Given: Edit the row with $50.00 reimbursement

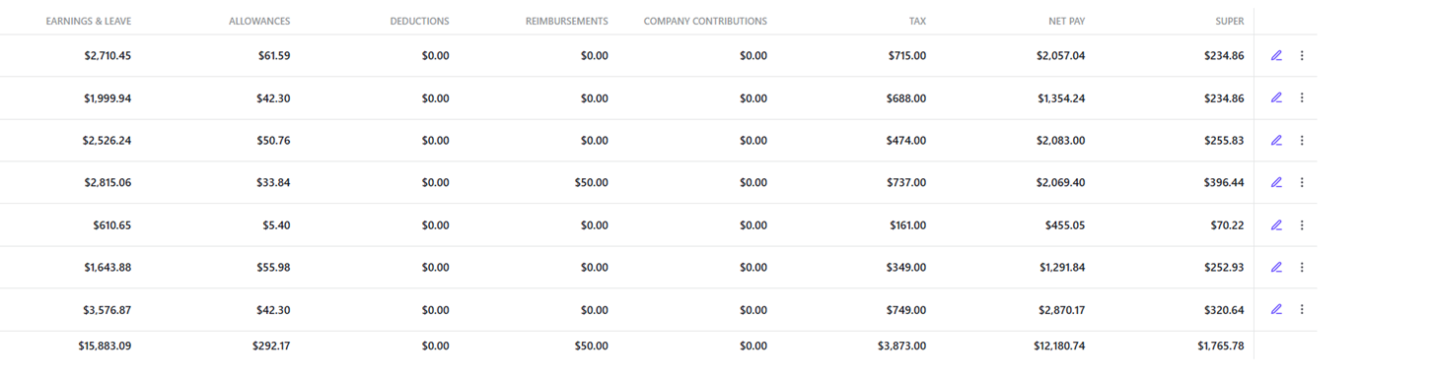Looking at the screenshot, I should (1276, 182).
